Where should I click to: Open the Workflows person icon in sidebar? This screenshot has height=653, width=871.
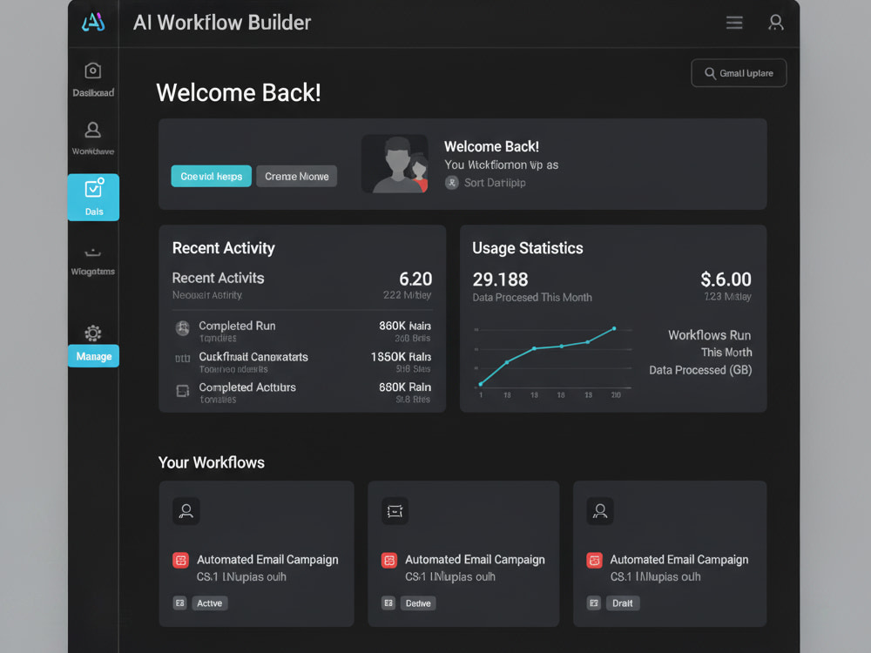pos(93,130)
